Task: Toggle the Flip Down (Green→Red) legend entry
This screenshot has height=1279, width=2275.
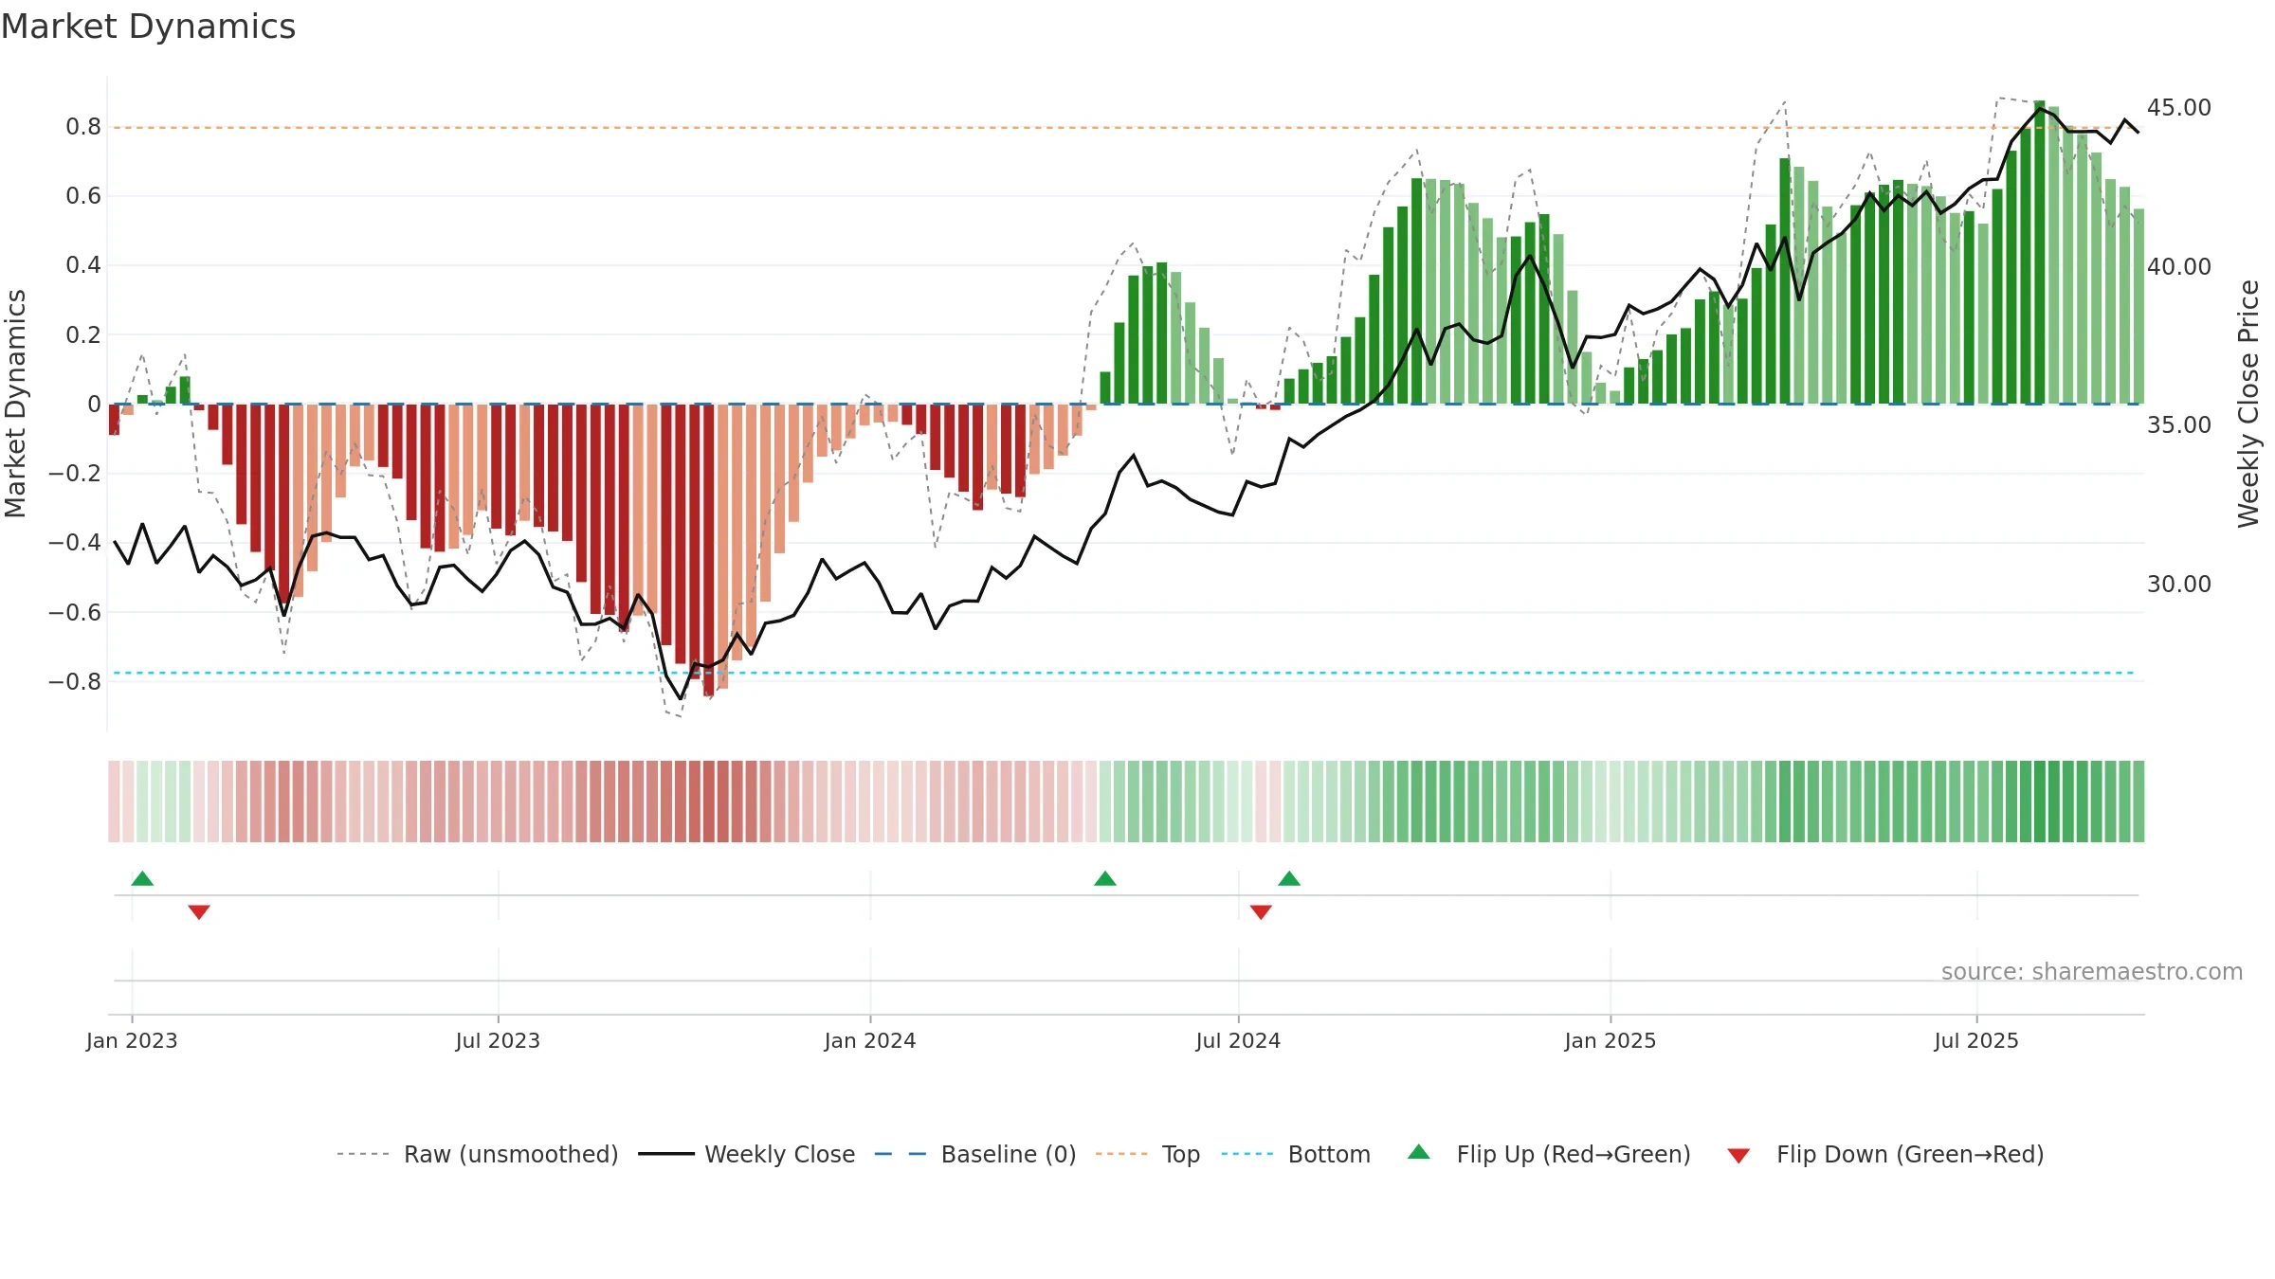Action: pyautogui.click(x=1884, y=1154)
